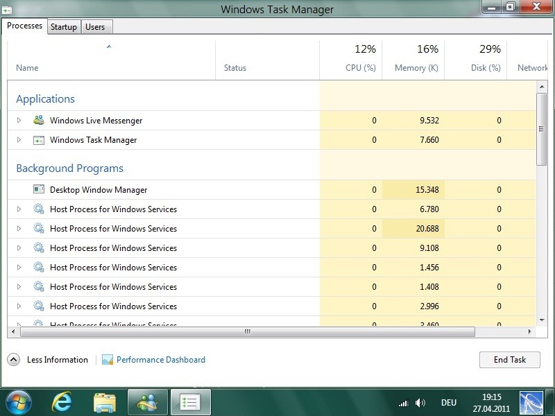Click the Background Programs group heading
Viewport: 555px width, 416px height.
[x=70, y=168]
